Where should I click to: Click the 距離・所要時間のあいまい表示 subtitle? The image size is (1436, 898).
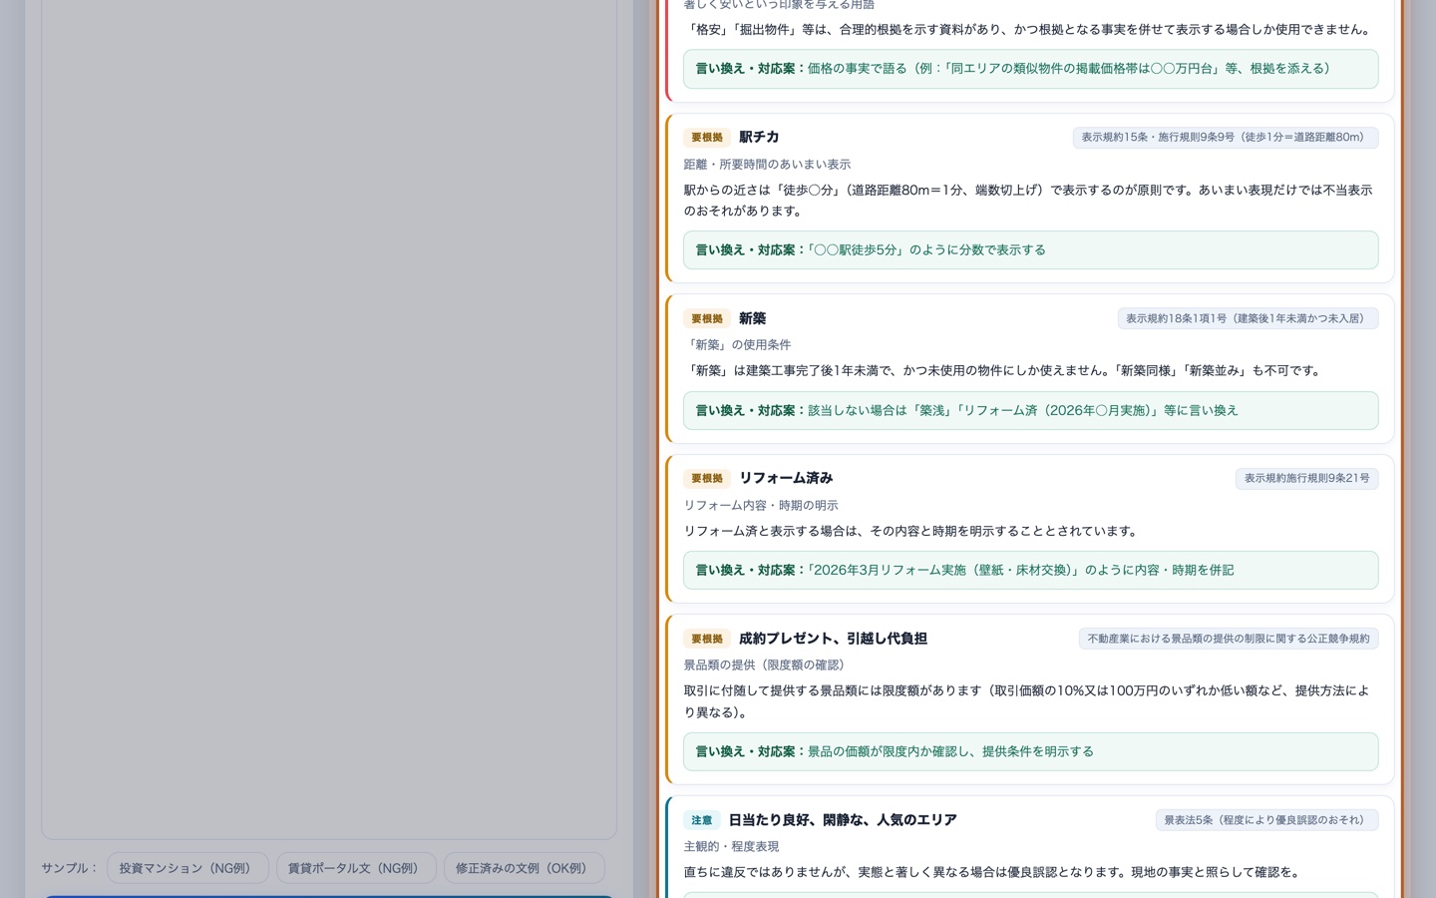click(767, 165)
